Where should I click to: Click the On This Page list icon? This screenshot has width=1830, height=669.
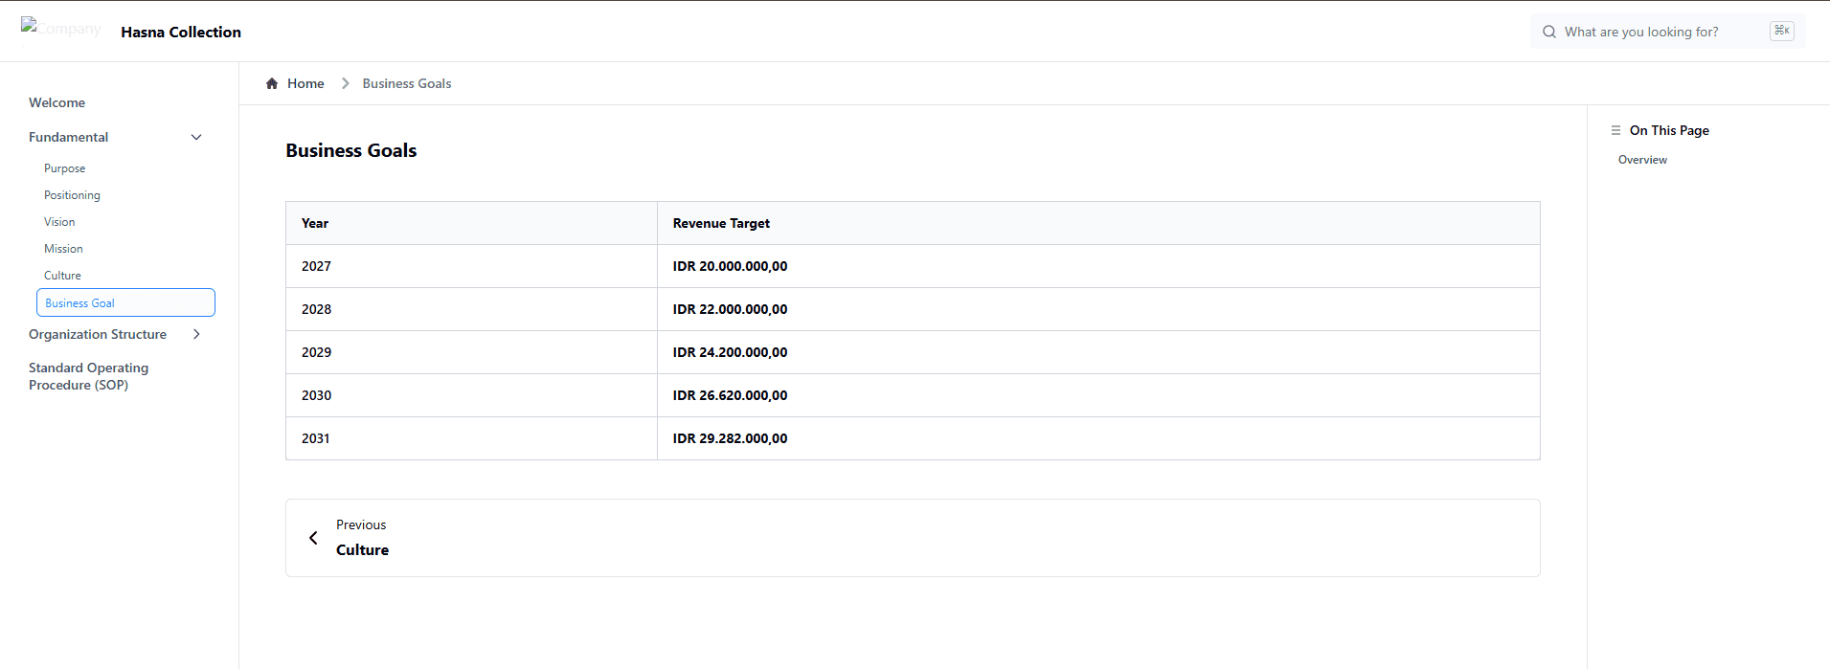(x=1615, y=130)
